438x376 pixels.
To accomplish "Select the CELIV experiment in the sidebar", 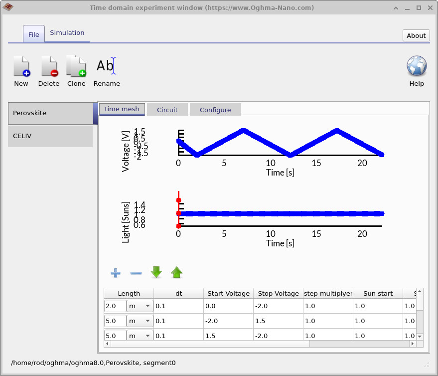I will click(50, 136).
